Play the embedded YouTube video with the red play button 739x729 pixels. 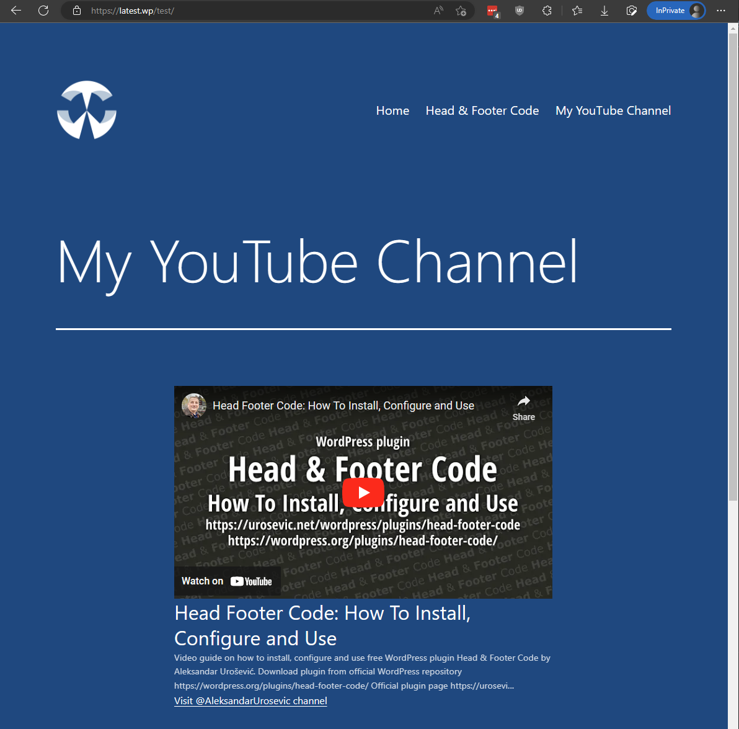point(363,492)
